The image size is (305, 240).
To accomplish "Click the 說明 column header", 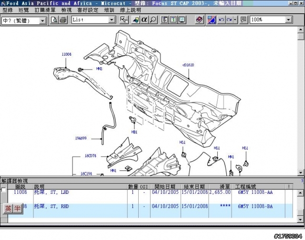I will (81, 187).
